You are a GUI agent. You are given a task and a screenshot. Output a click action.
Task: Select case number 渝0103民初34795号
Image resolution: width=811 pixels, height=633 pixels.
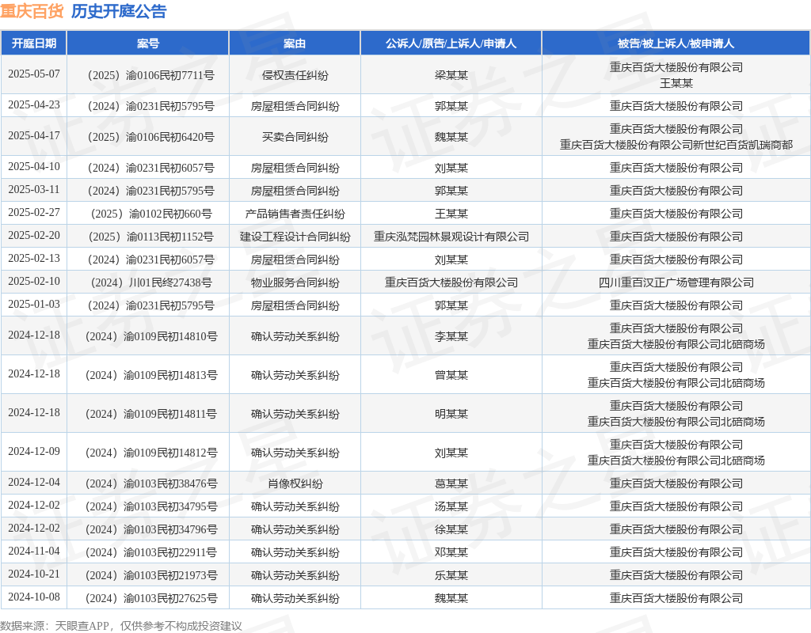150,506
